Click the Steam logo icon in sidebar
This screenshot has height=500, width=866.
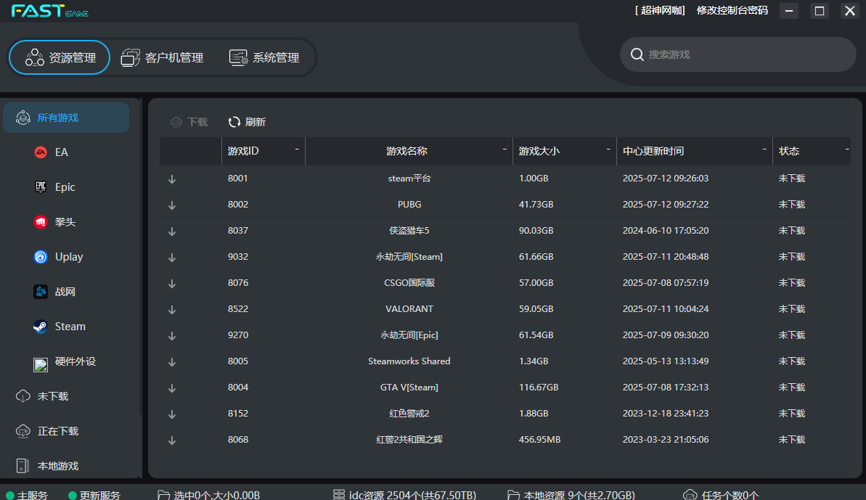[41, 326]
